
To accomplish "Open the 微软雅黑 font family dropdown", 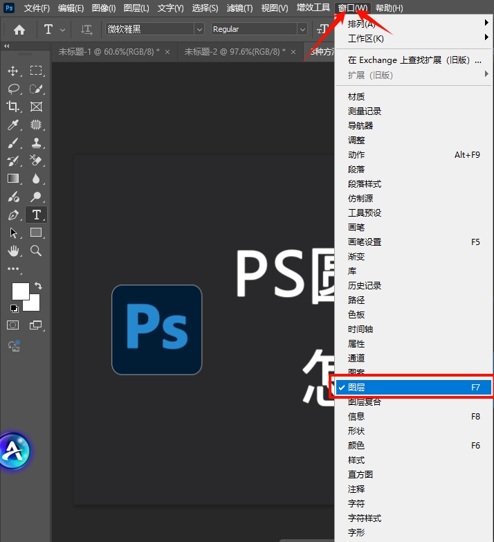I will [199, 30].
